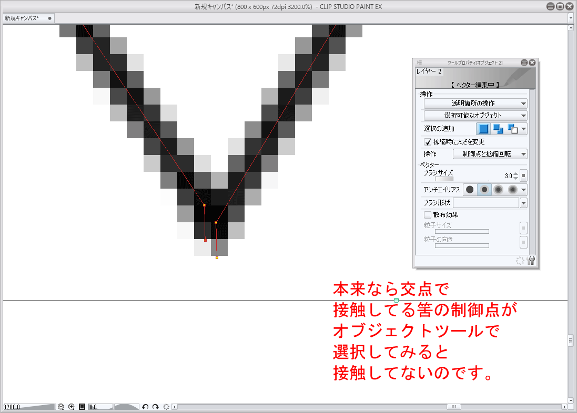
Task: Choose the add-to-selection mode icon
Action: coord(498,129)
